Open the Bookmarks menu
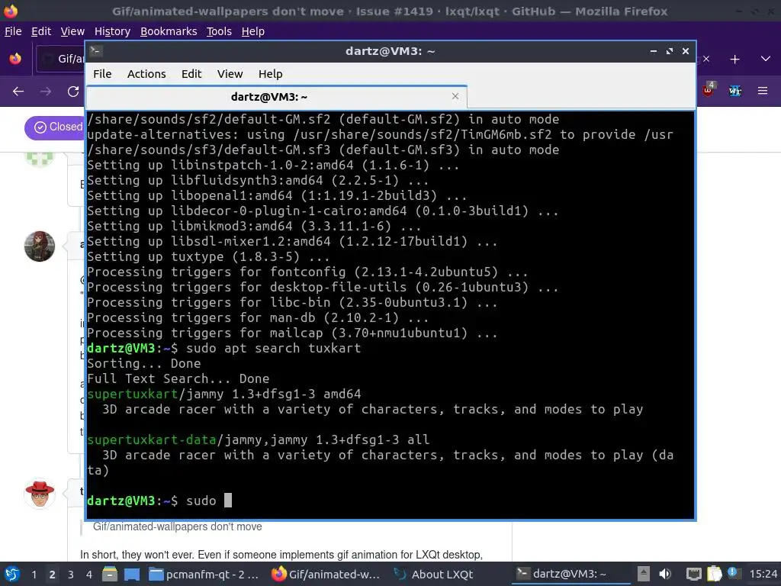781x586 pixels. [x=169, y=31]
